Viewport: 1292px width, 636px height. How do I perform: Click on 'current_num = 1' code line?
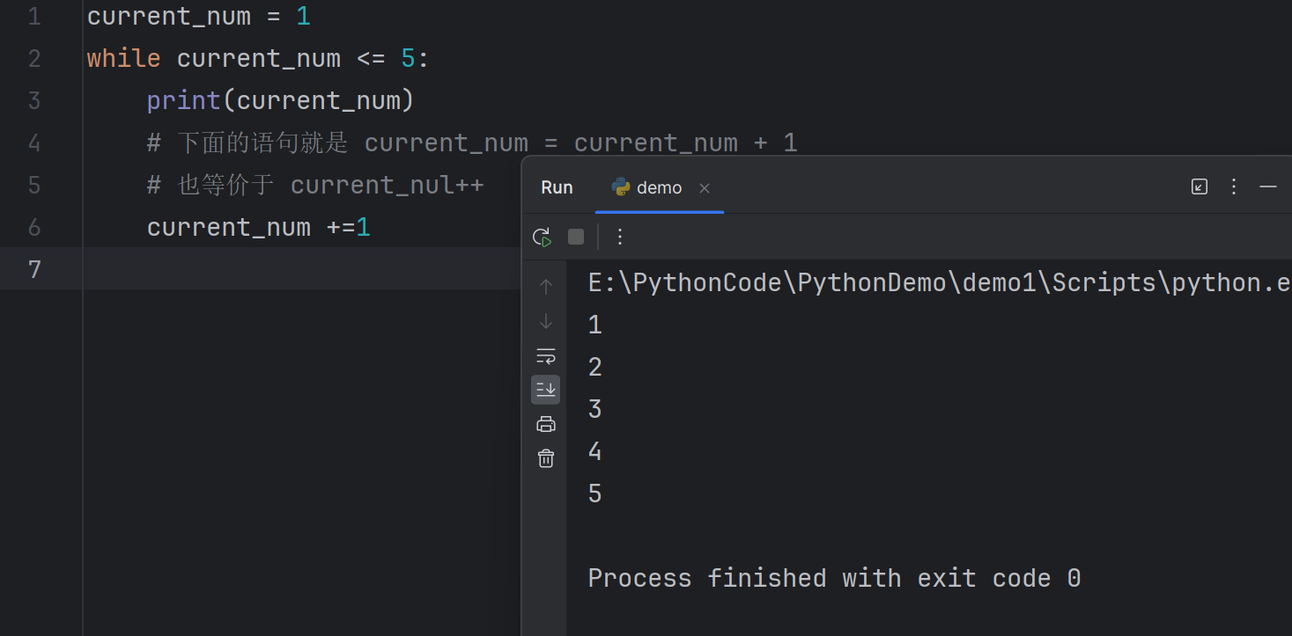pos(199,16)
